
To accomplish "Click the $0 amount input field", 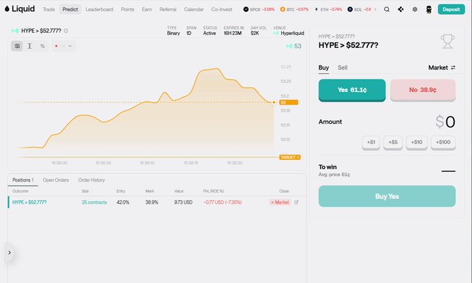I will tap(445, 122).
